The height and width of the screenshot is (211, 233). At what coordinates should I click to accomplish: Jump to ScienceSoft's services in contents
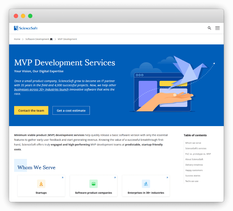point(196,148)
